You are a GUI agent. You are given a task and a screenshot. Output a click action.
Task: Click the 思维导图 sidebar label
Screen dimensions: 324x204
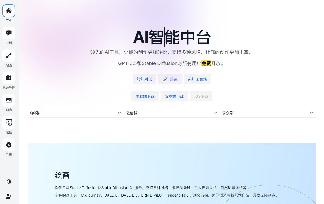click(x=9, y=88)
